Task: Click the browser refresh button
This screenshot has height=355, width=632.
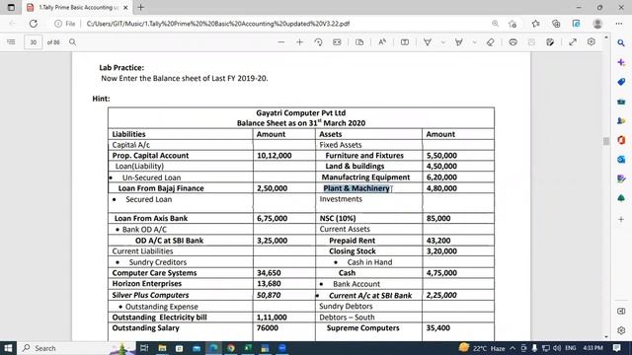Action: click(x=33, y=24)
